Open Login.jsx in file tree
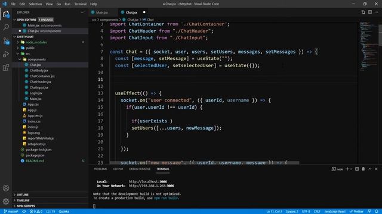This screenshot has width=382, height=214. (36, 93)
